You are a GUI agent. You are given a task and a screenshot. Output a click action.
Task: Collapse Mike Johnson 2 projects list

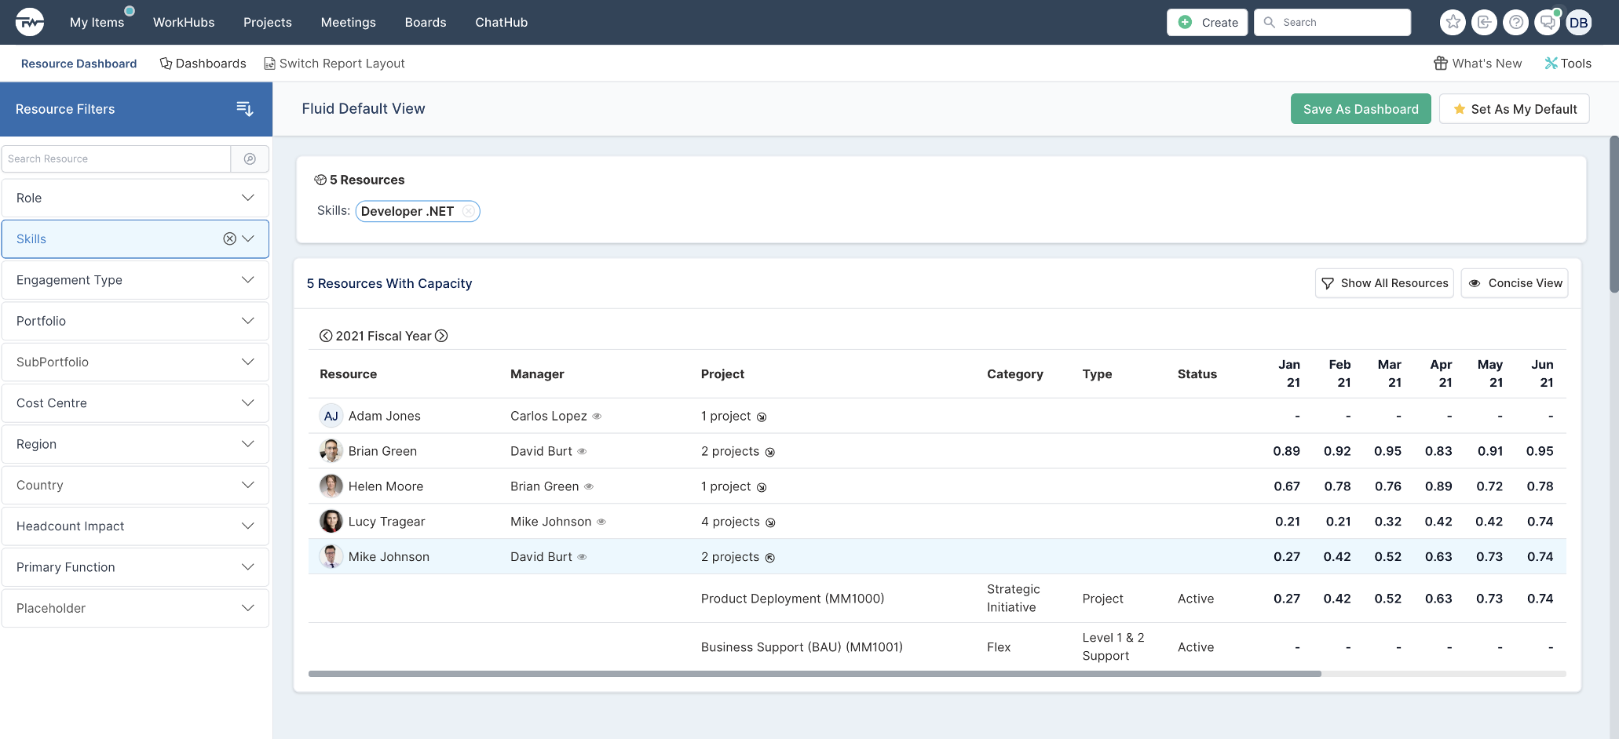(770, 559)
